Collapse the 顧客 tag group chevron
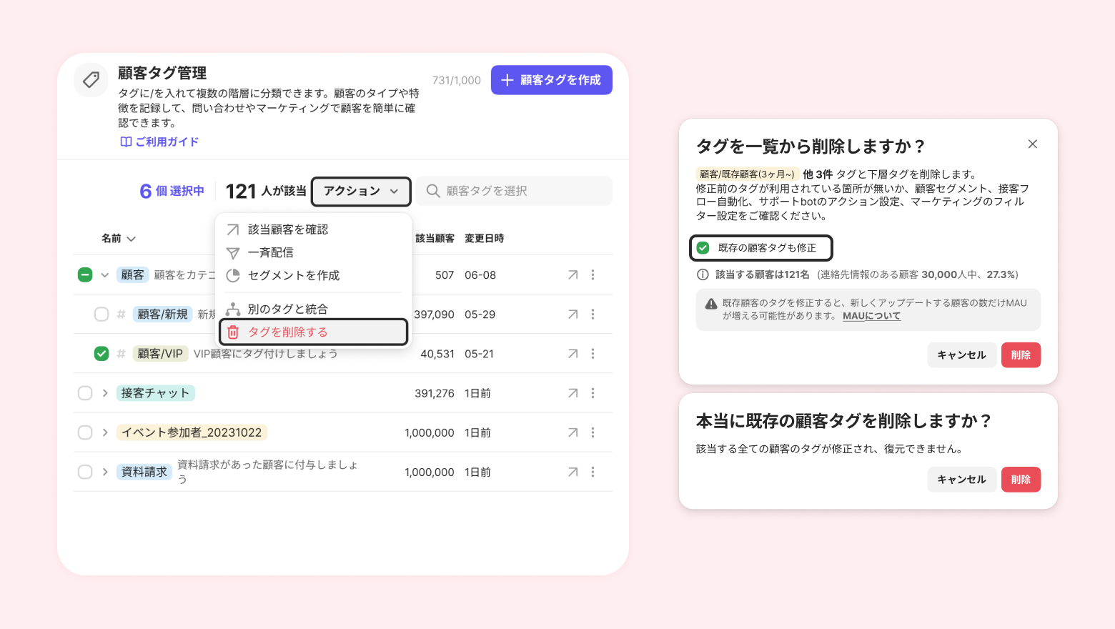 point(105,275)
